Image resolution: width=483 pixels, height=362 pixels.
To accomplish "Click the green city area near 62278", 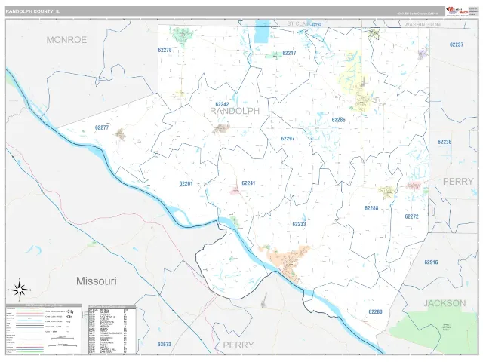I will pos(183,36).
